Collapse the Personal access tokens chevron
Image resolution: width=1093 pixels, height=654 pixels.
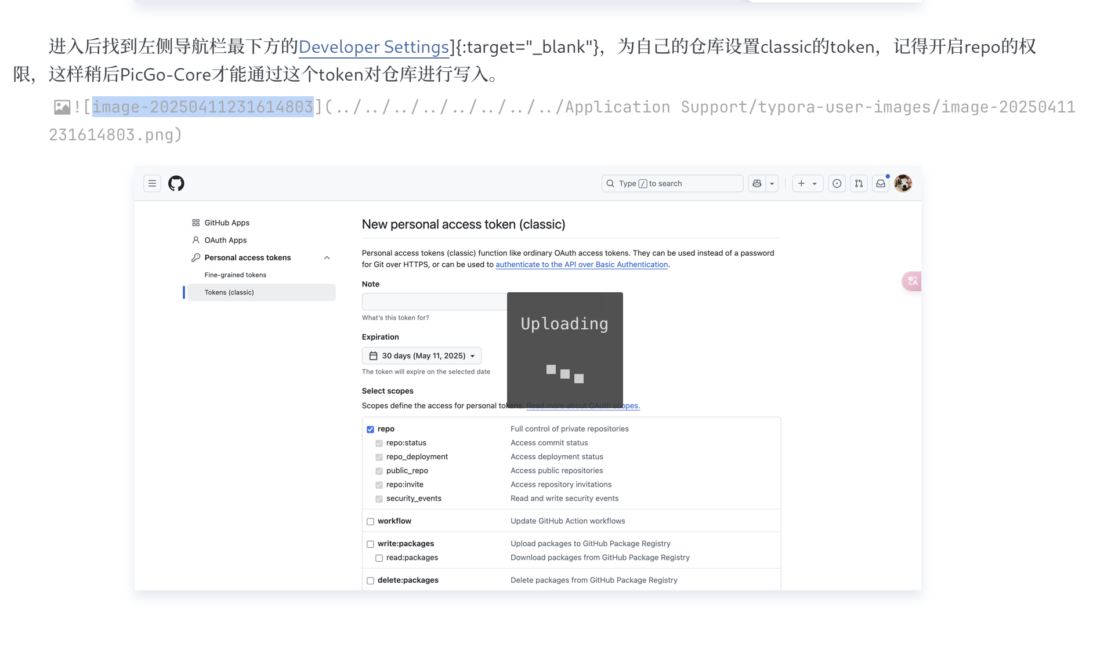tap(327, 257)
